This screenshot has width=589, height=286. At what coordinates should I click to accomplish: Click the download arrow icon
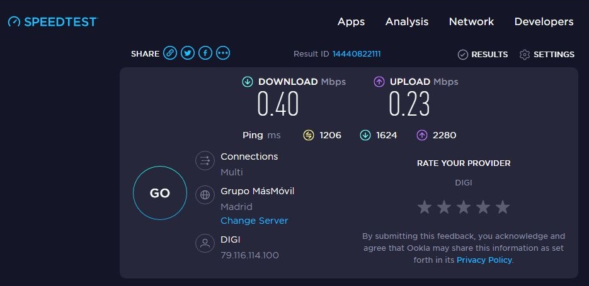[x=248, y=82]
